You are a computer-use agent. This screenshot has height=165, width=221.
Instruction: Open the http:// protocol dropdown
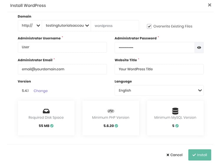tap(30, 26)
